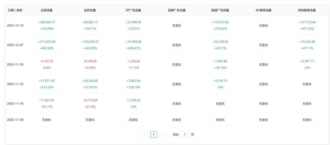330x145 pixels.
Task: Click the 自然流量 column header
Action: point(90,10)
